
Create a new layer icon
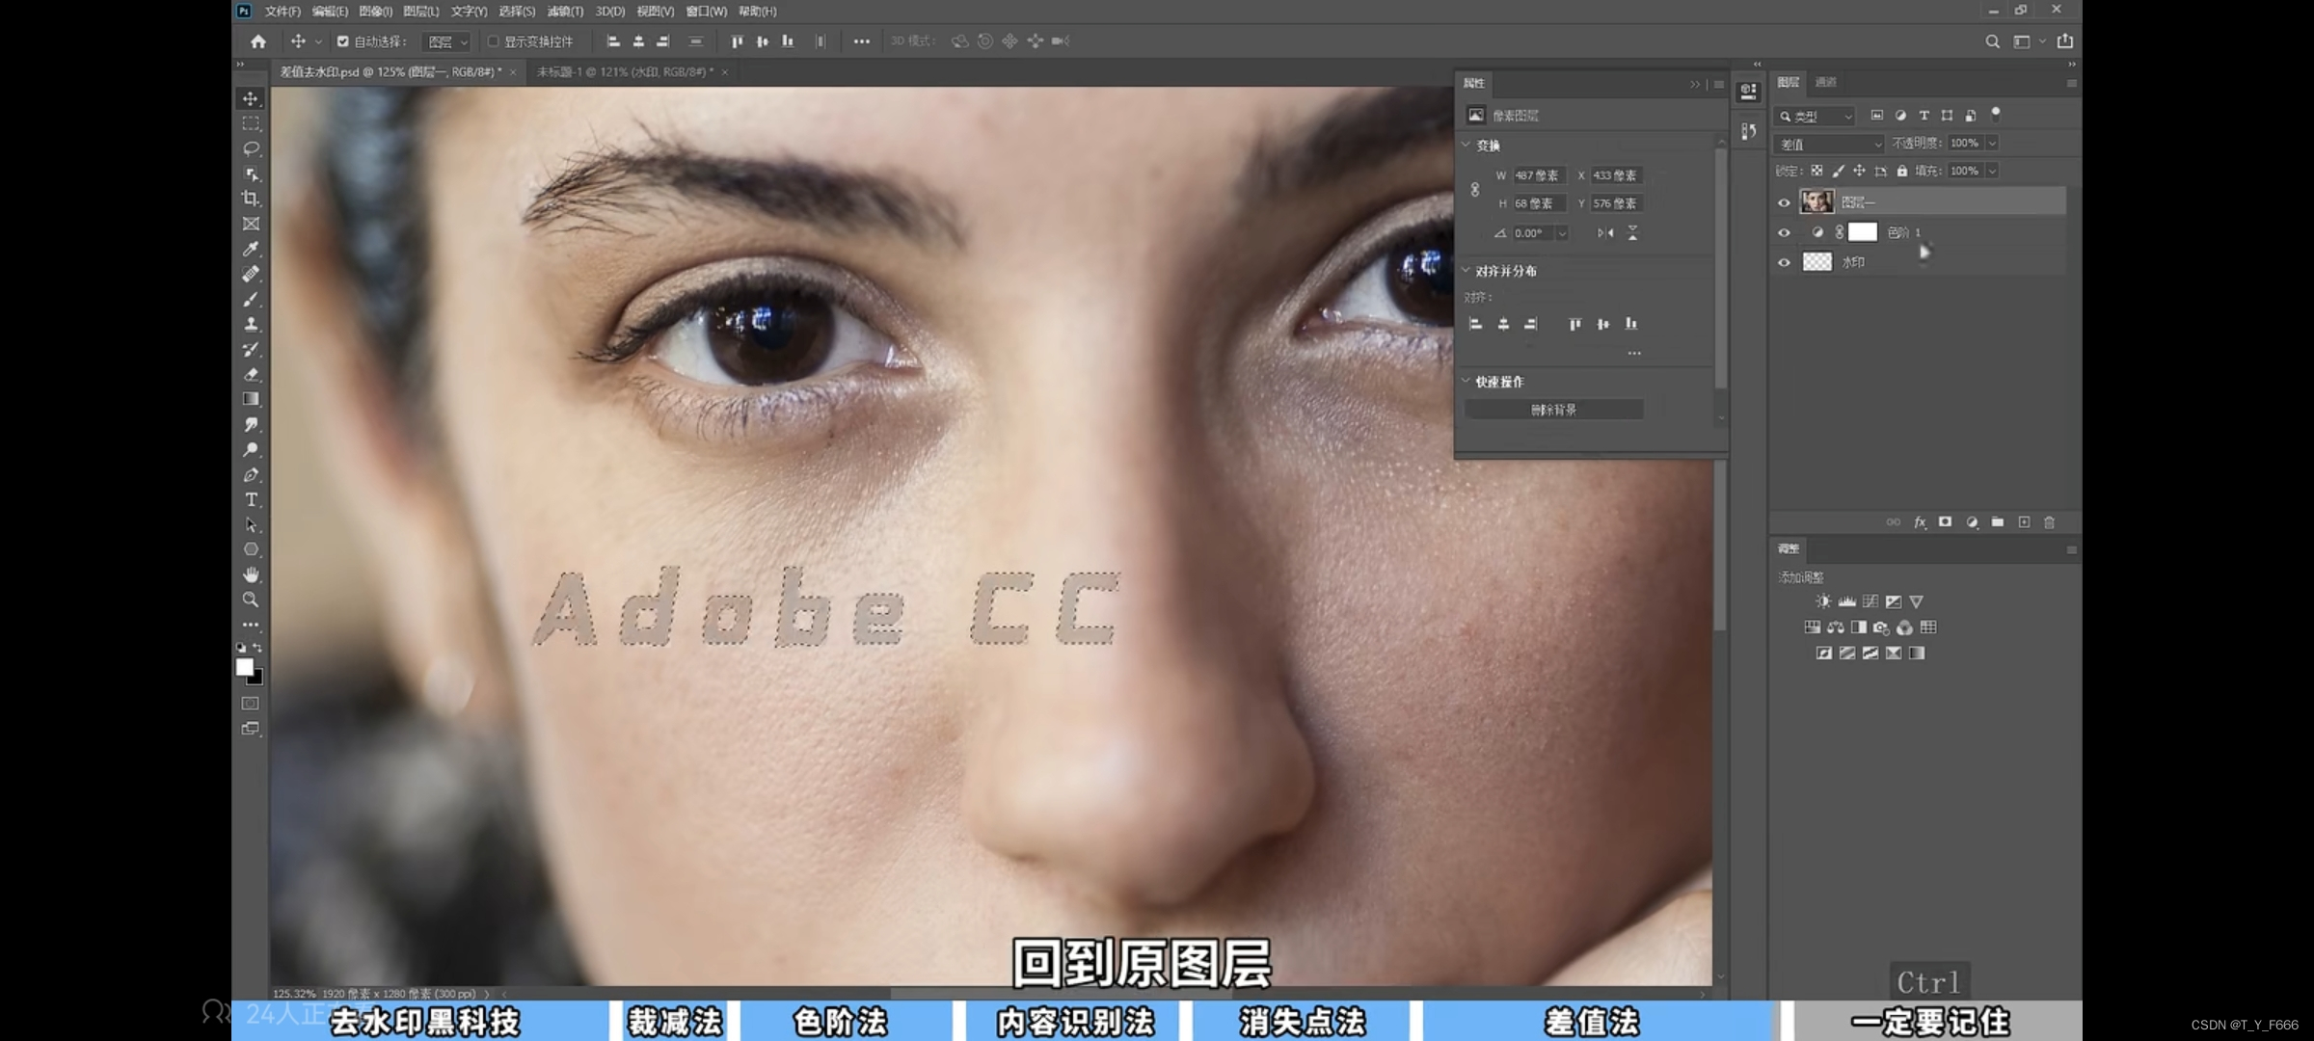coord(2024,522)
